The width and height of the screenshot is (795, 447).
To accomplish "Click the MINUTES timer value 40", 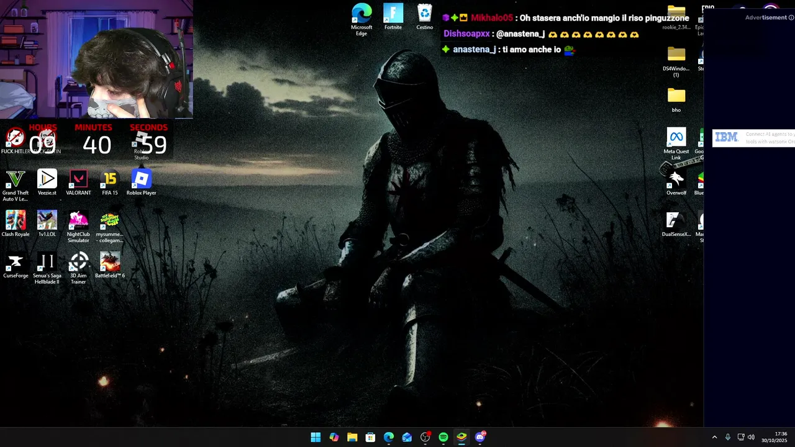I will click(x=97, y=145).
